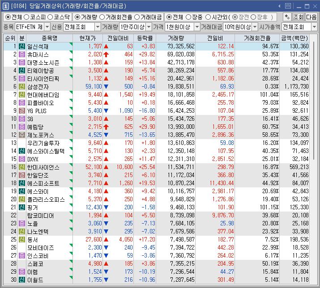Click the 증 badge in 휴마시스 row
Screen dimensions: 320x288
point(21,55)
